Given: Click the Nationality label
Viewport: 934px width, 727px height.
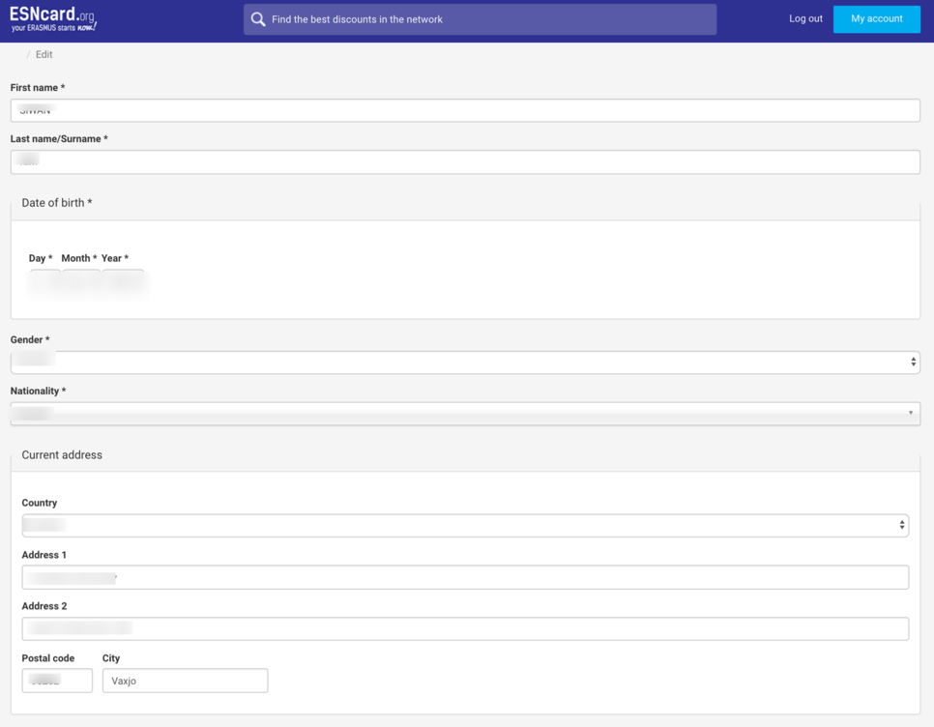Looking at the screenshot, I should (38, 391).
